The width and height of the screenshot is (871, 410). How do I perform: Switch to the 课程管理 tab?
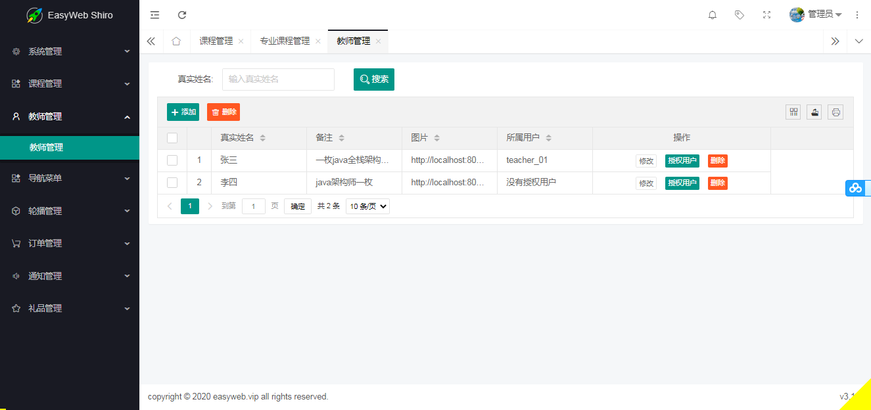tap(216, 41)
